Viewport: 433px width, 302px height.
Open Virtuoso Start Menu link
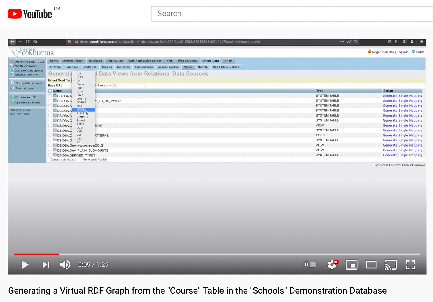[x=27, y=75]
